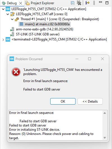The width and height of the screenshot is (112, 149).
Task: Click Remove All Terminated Launches icon
Action: click(x=79, y=3)
